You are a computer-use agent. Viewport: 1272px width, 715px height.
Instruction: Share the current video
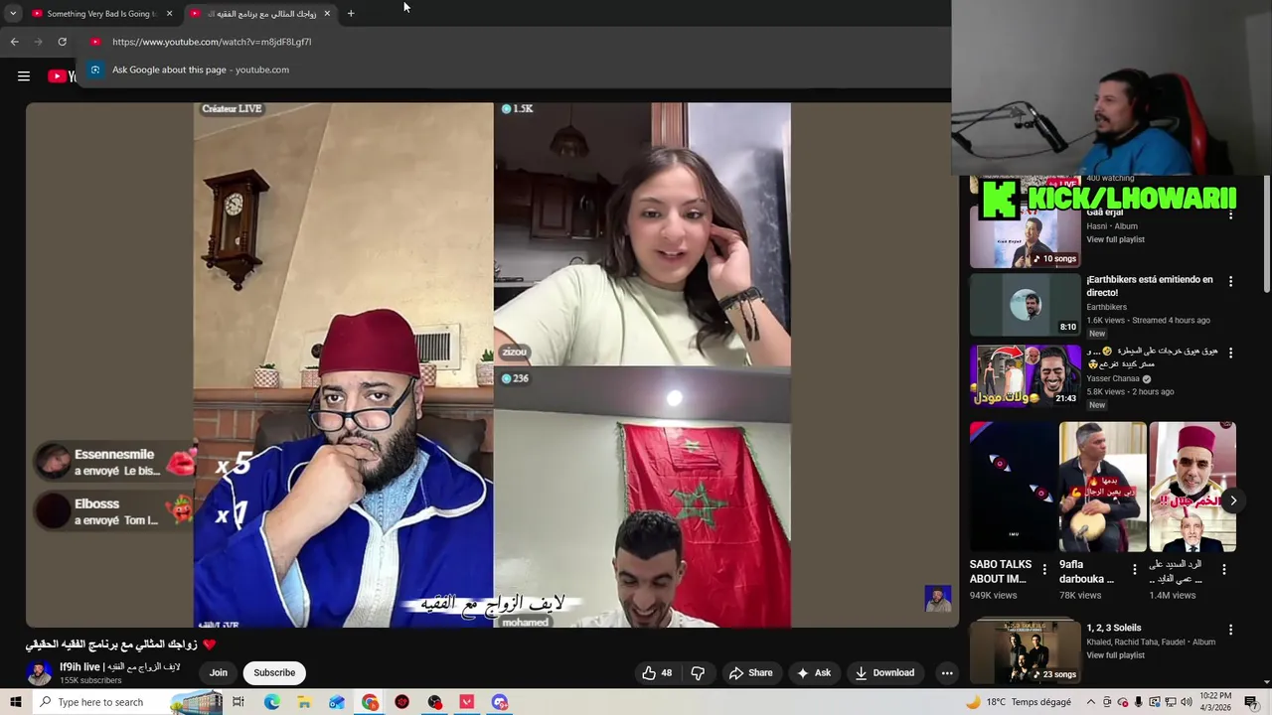tap(750, 673)
